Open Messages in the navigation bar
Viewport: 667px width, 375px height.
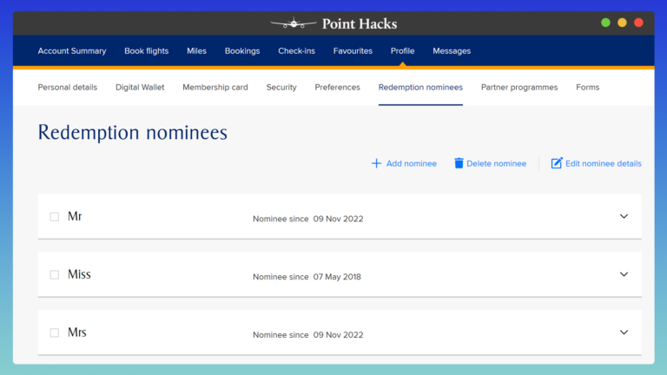tap(452, 51)
